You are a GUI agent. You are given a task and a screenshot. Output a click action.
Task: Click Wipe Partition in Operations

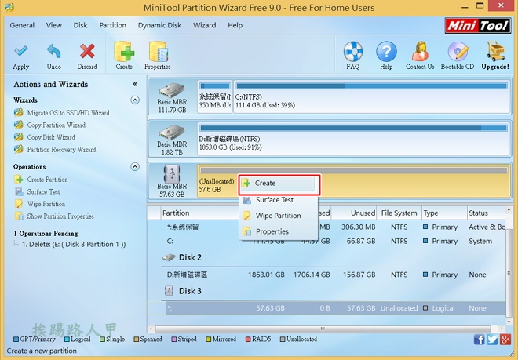coord(46,204)
